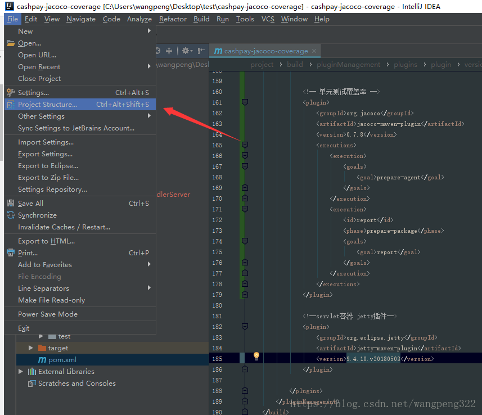This screenshot has width=482, height=415.
Task: Collapse the second execution fold at line 171
Action: coord(245,209)
